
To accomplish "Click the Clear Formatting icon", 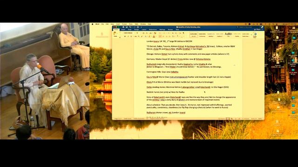I will 155,33.
